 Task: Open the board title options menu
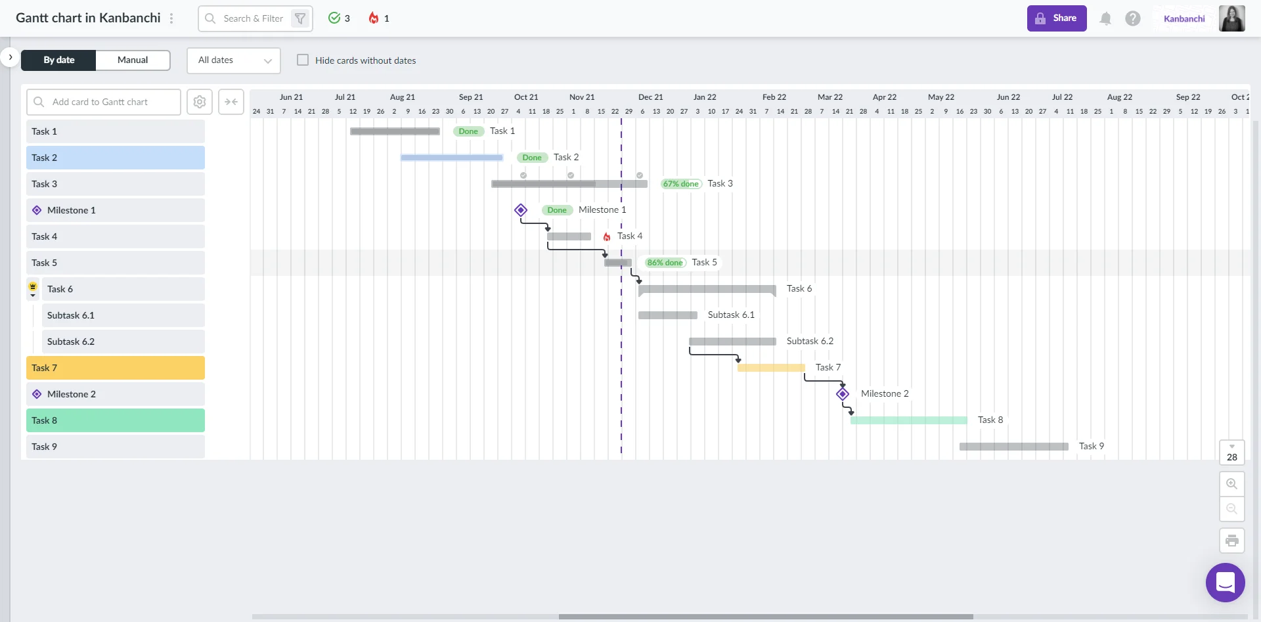pos(172,18)
